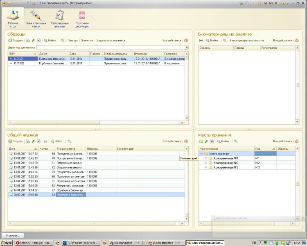Click the Создать button in Общий журнал
Image resolution: width=307 pixels, height=246 pixels.
pyautogui.click(x=16, y=141)
